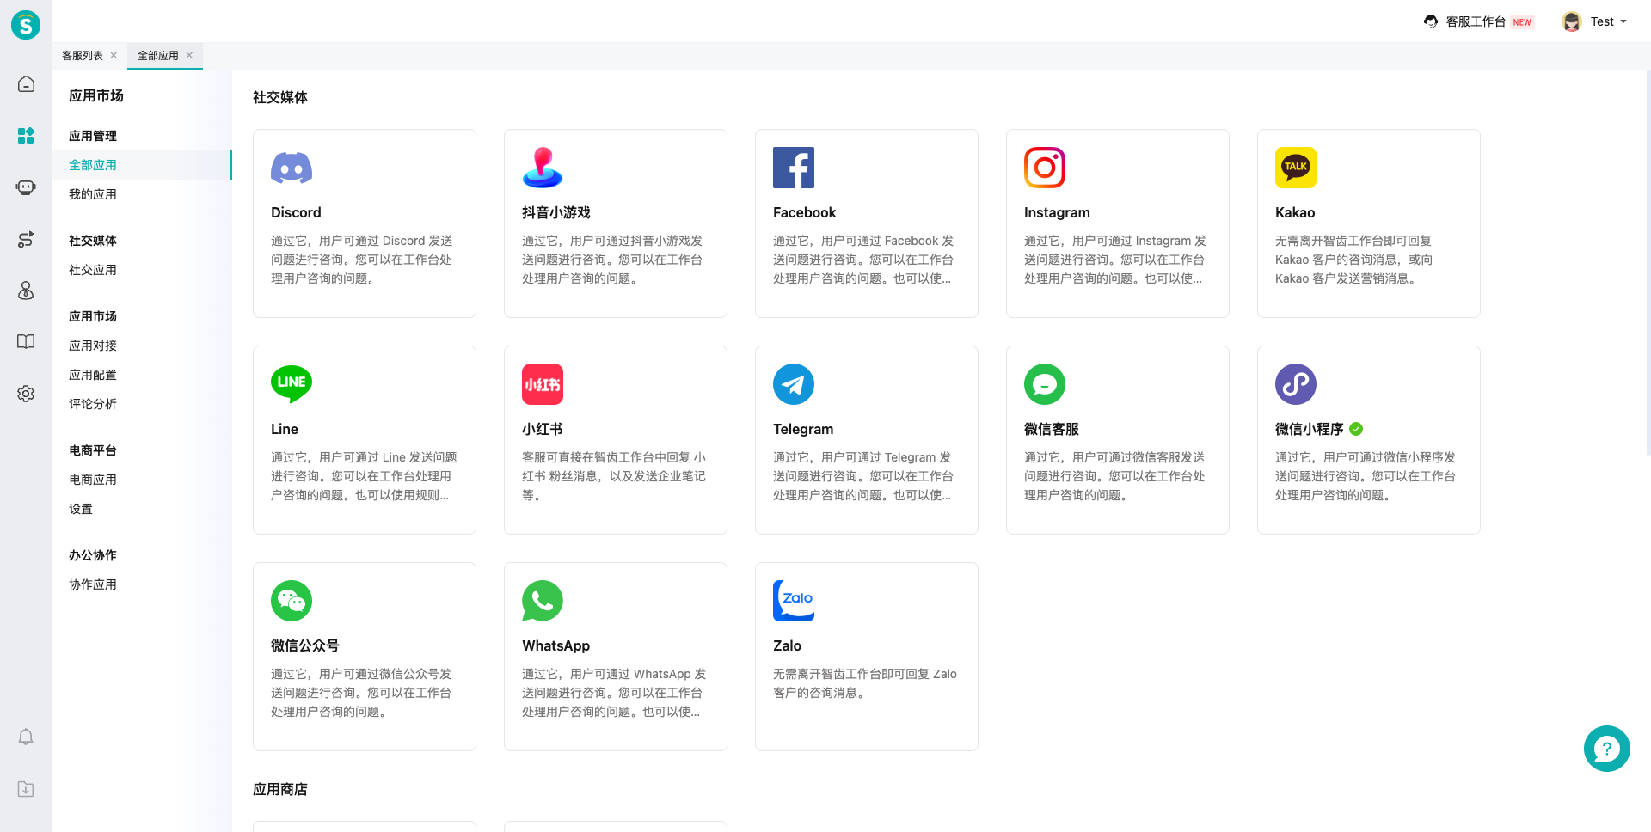Click the NEW badge next to 客服工作台
The width and height of the screenshot is (1651, 832).
click(x=1522, y=22)
